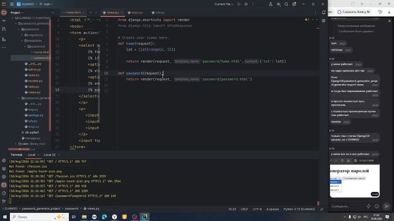Screen dimensions: 394x221
Task: Click the send message arrow in the chat
Action: pyautogui.click(x=387, y=206)
